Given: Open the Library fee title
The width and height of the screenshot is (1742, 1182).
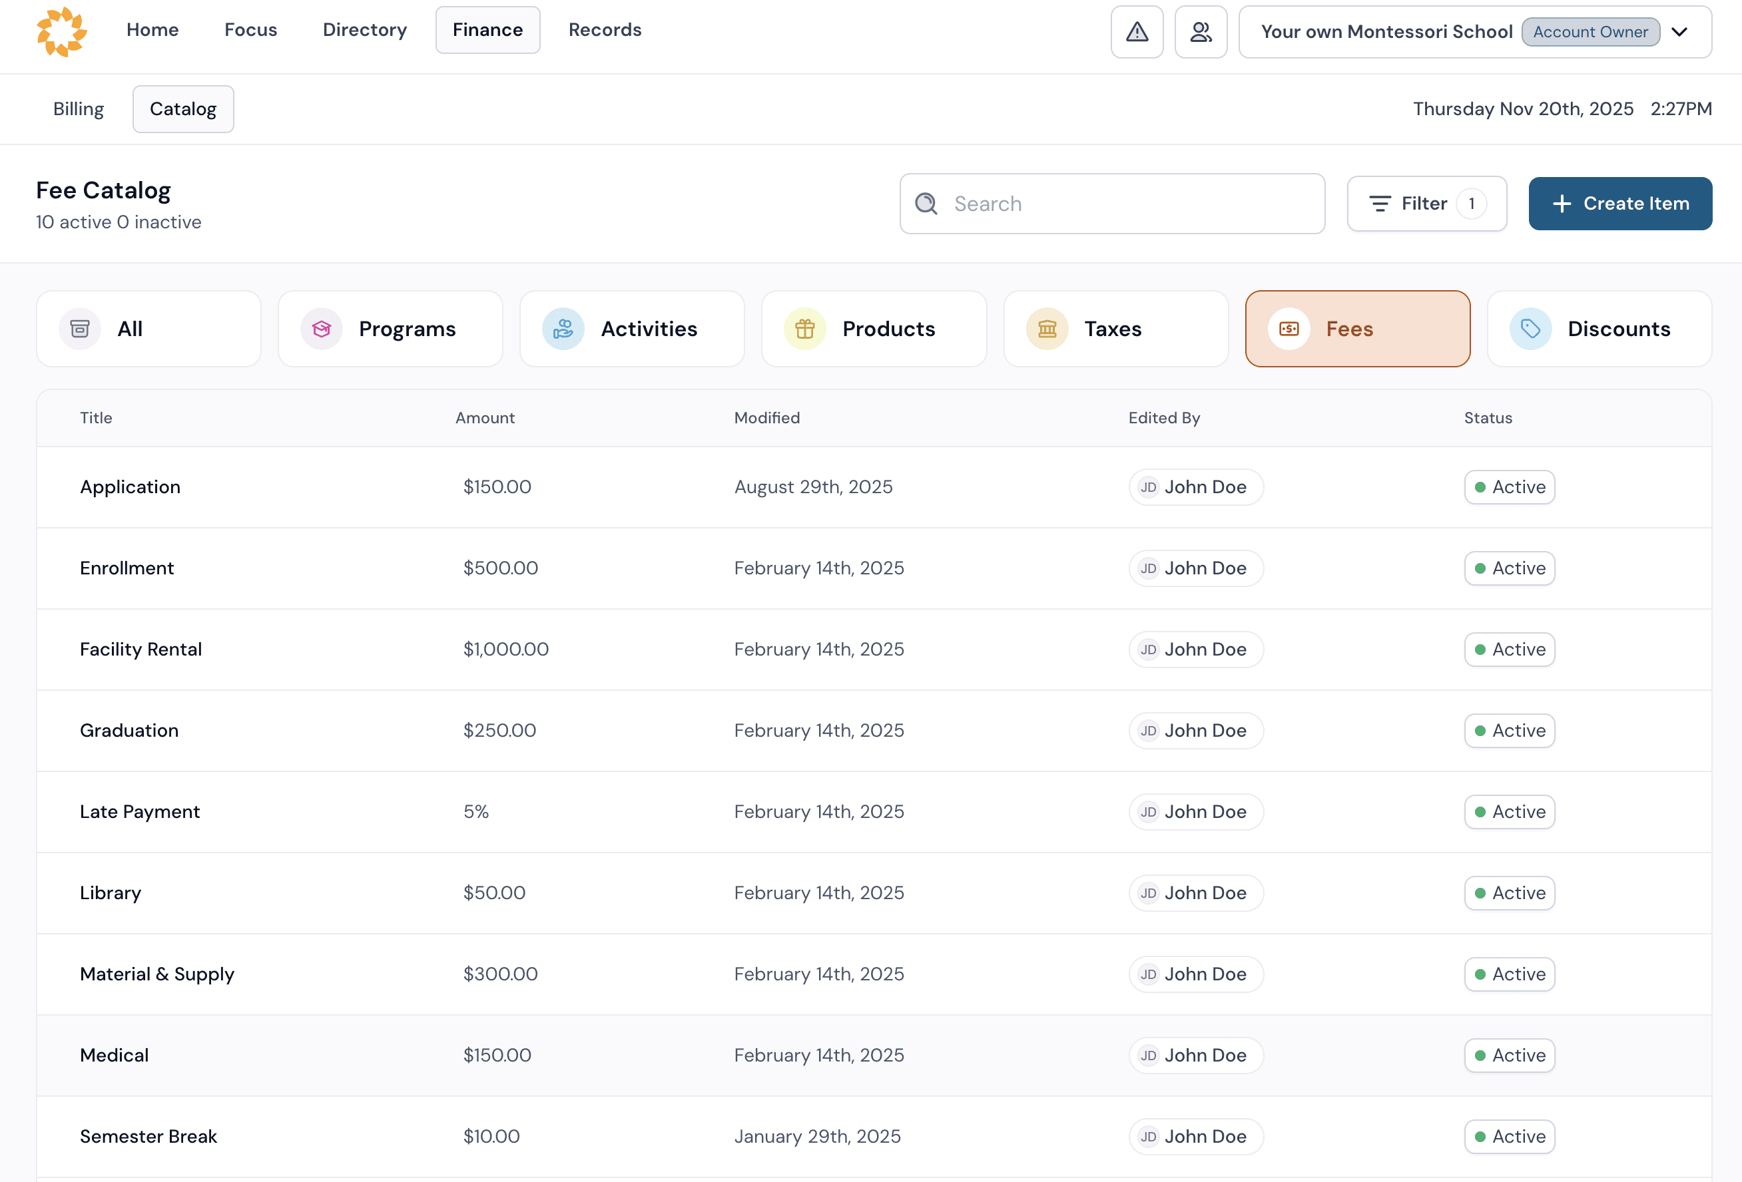Looking at the screenshot, I should pos(110,893).
